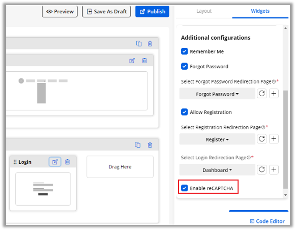Add new Login redirection page
Screen dimensions: 296x230
(274, 169)
